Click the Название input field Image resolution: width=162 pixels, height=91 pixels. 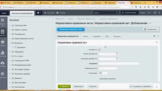click(x=119, y=63)
